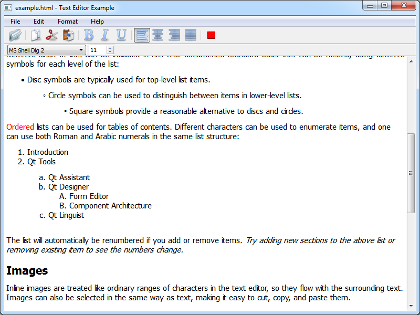Click the vertical scrollbar thumb

pyautogui.click(x=411, y=173)
